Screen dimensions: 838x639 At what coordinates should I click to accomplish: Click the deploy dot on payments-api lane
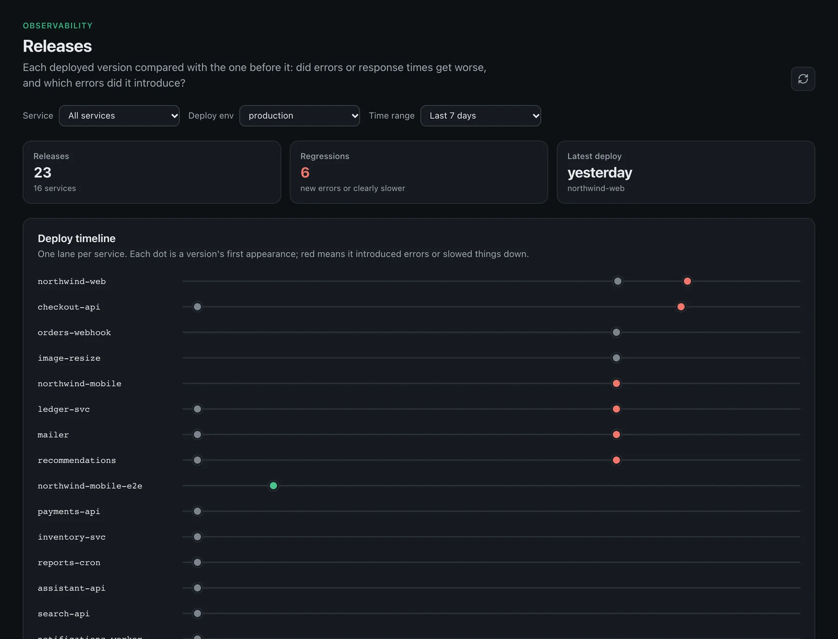[197, 511]
